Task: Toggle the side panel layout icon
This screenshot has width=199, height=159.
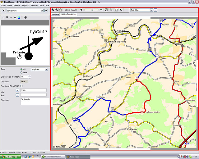Action: pos(116,10)
